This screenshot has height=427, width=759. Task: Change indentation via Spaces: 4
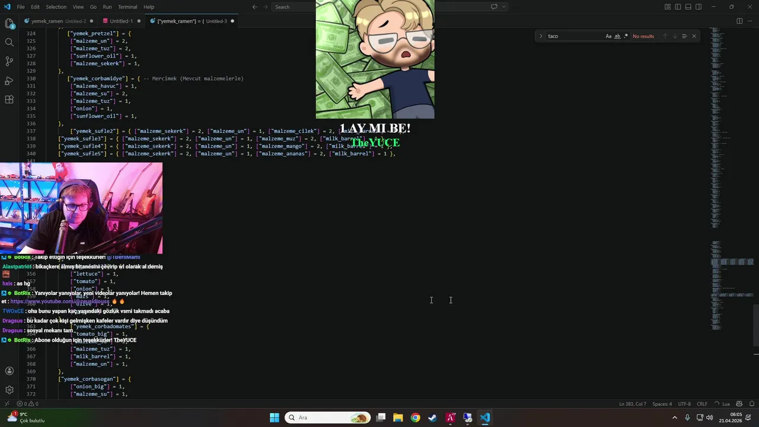pos(662,404)
